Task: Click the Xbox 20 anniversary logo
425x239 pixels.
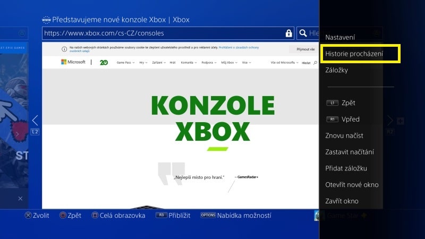Action: click(x=104, y=63)
